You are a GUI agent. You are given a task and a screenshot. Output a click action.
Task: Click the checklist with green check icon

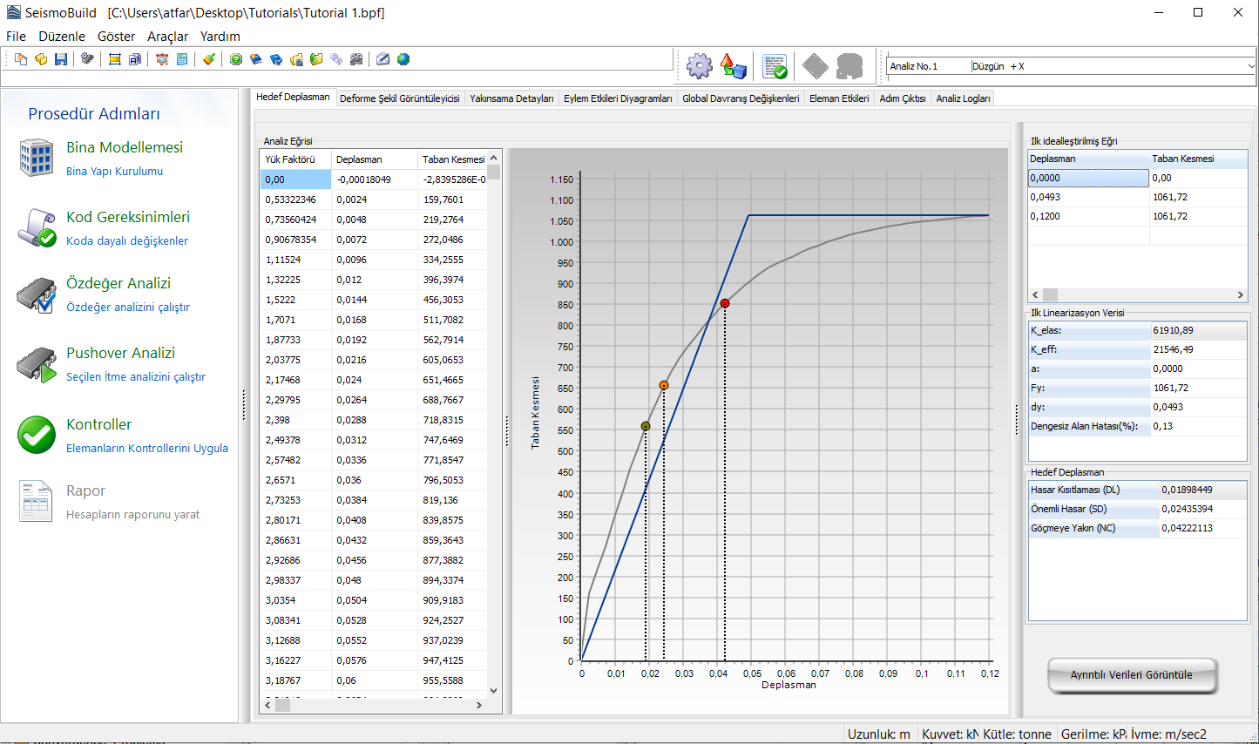[774, 66]
